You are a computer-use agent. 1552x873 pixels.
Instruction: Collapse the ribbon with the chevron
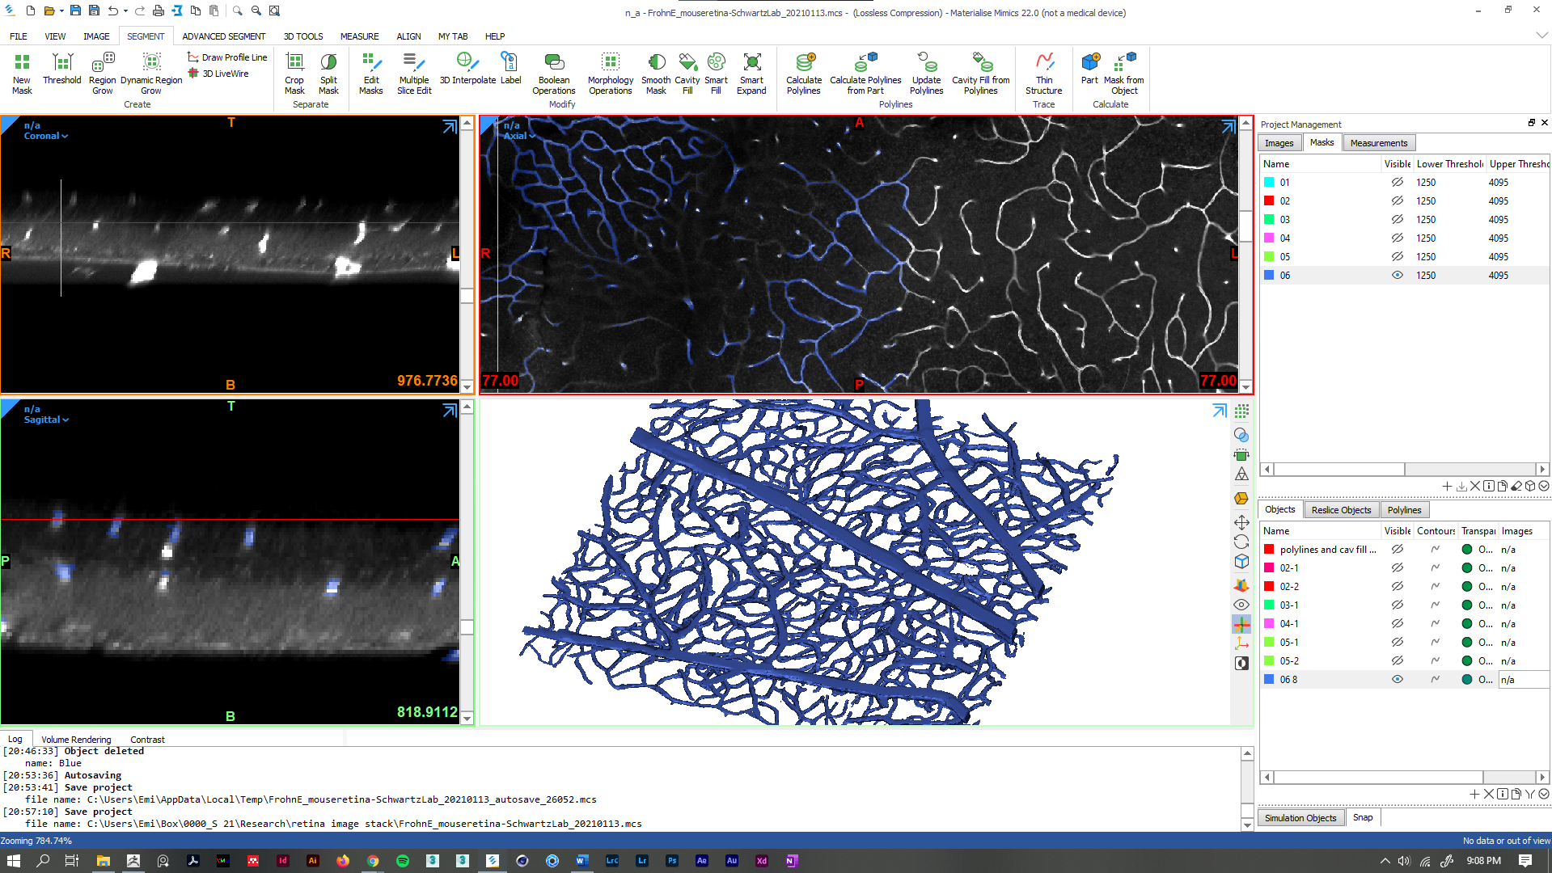point(1541,36)
